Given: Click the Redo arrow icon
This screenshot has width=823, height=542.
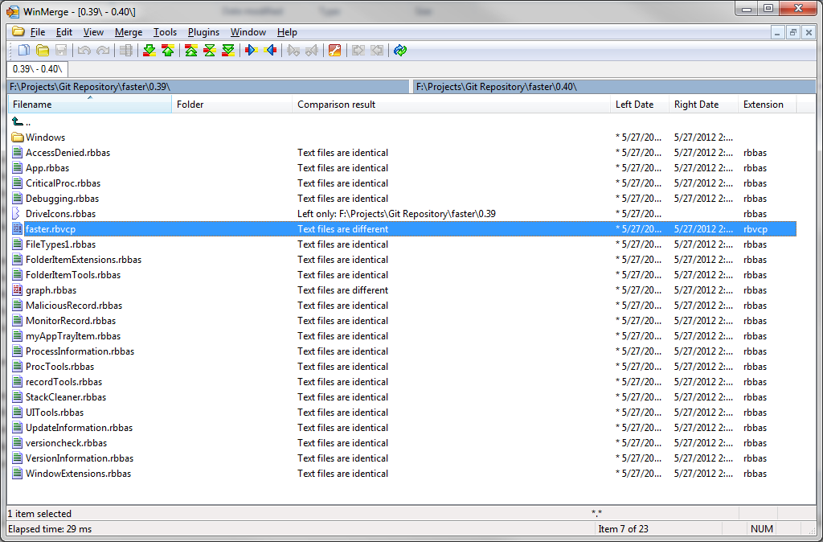Looking at the screenshot, I should (x=103, y=51).
